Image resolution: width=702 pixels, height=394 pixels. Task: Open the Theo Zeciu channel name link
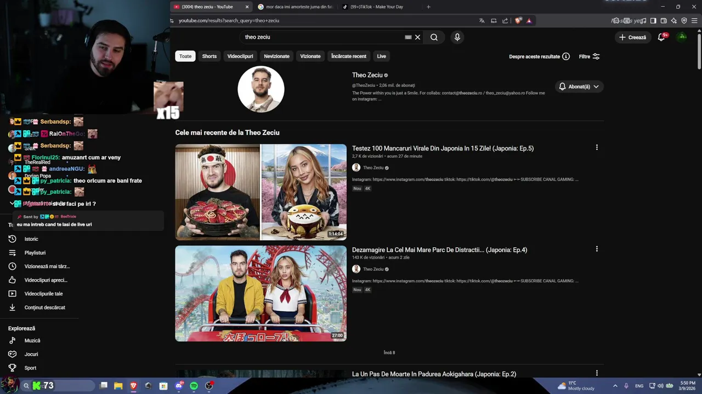[x=367, y=75]
